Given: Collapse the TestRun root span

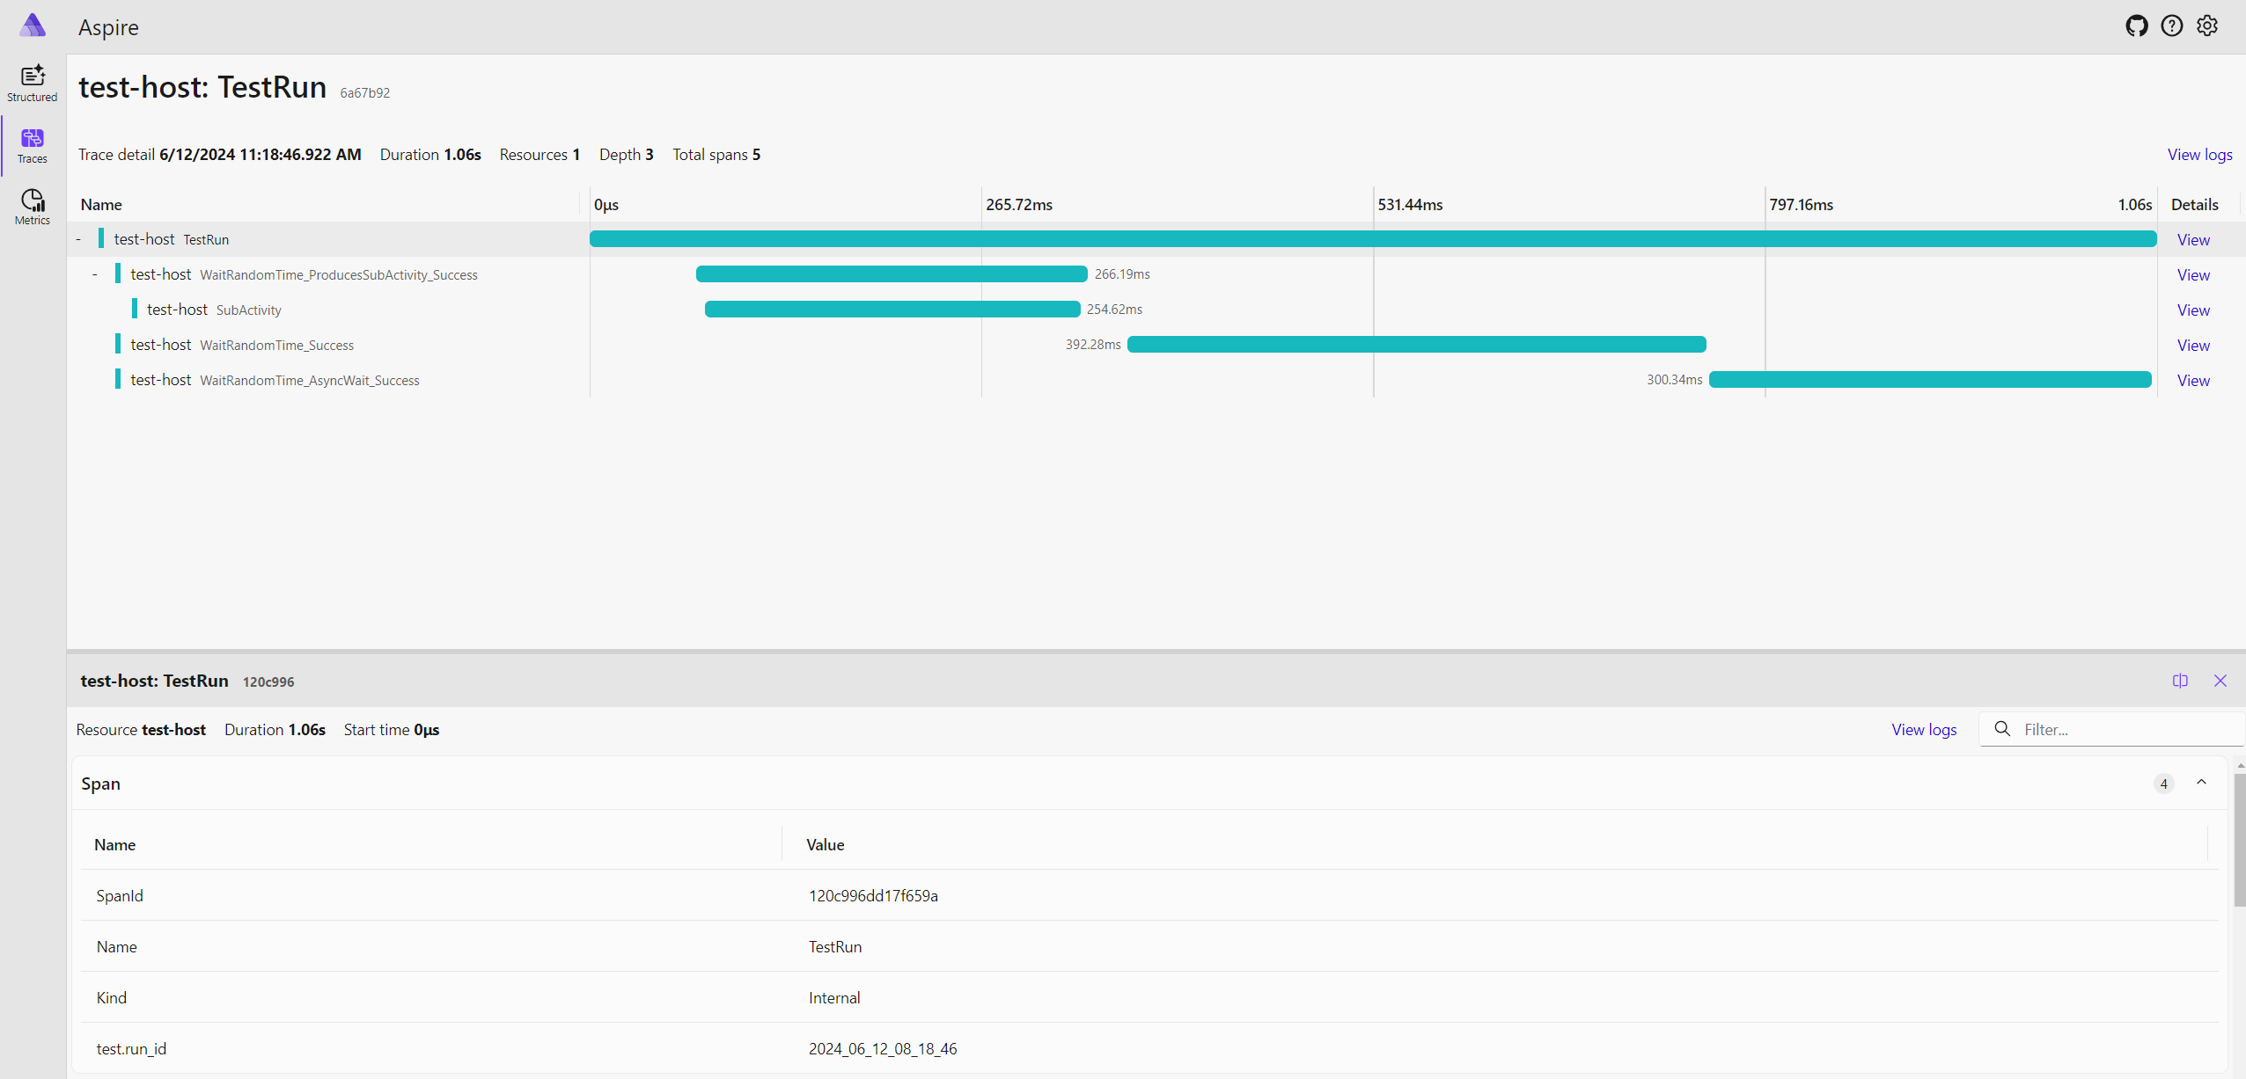Looking at the screenshot, I should point(78,239).
